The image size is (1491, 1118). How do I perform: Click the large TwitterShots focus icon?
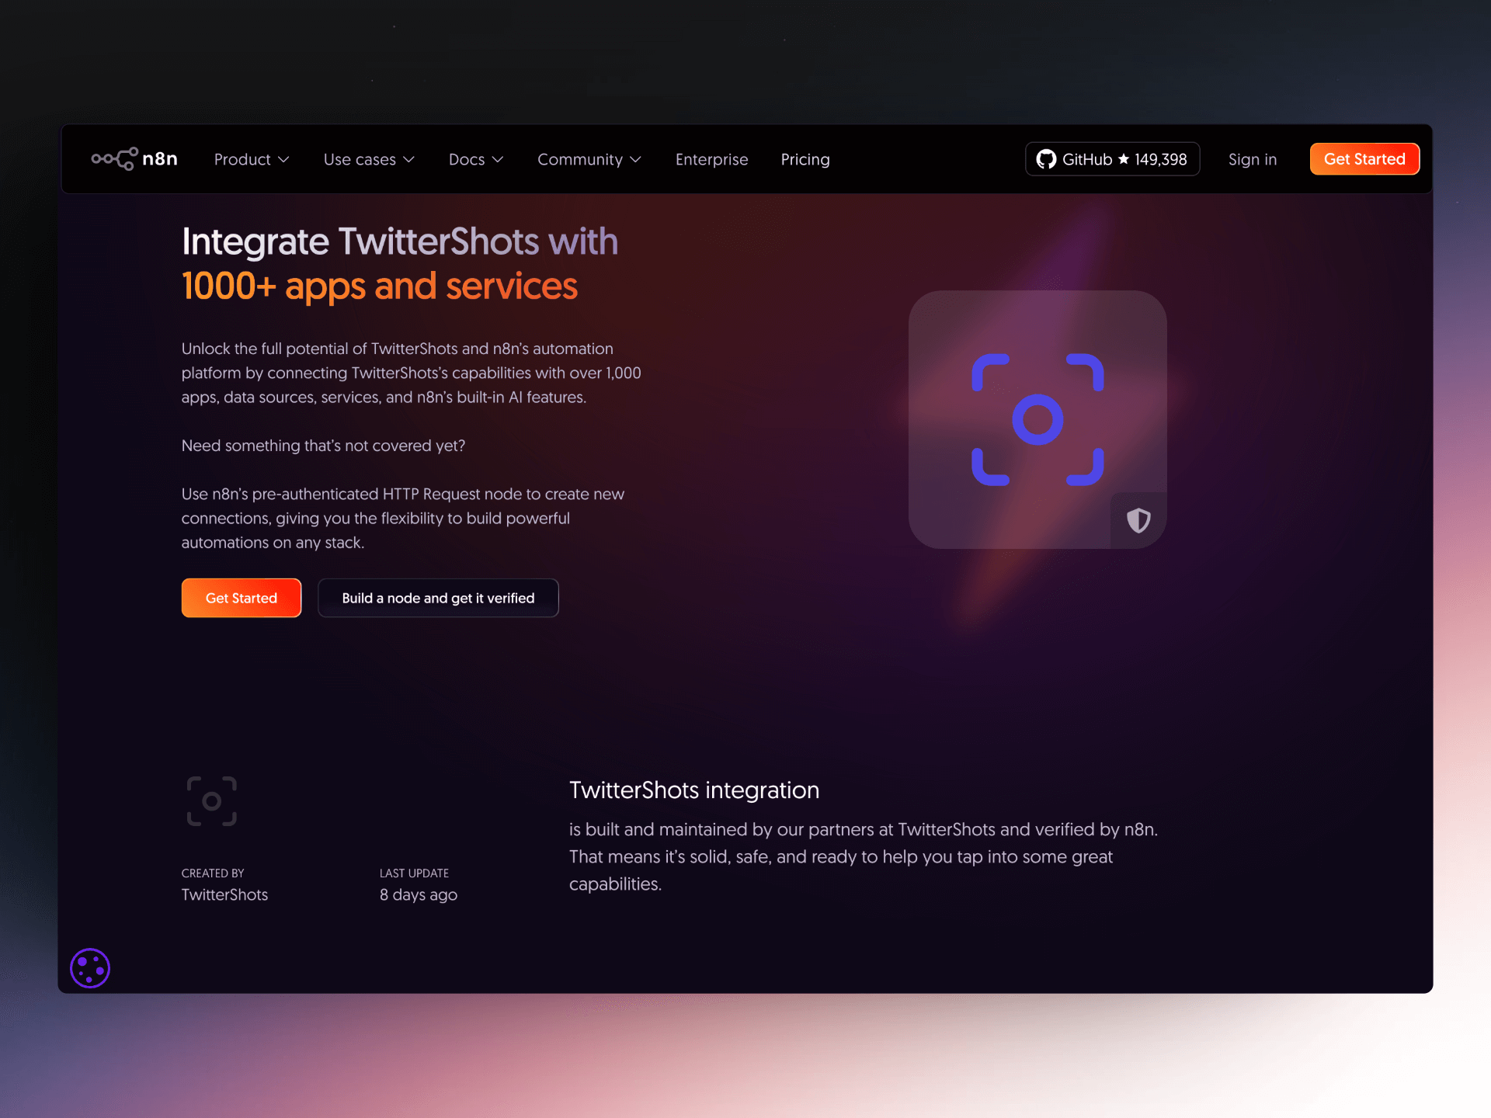[x=1037, y=420]
